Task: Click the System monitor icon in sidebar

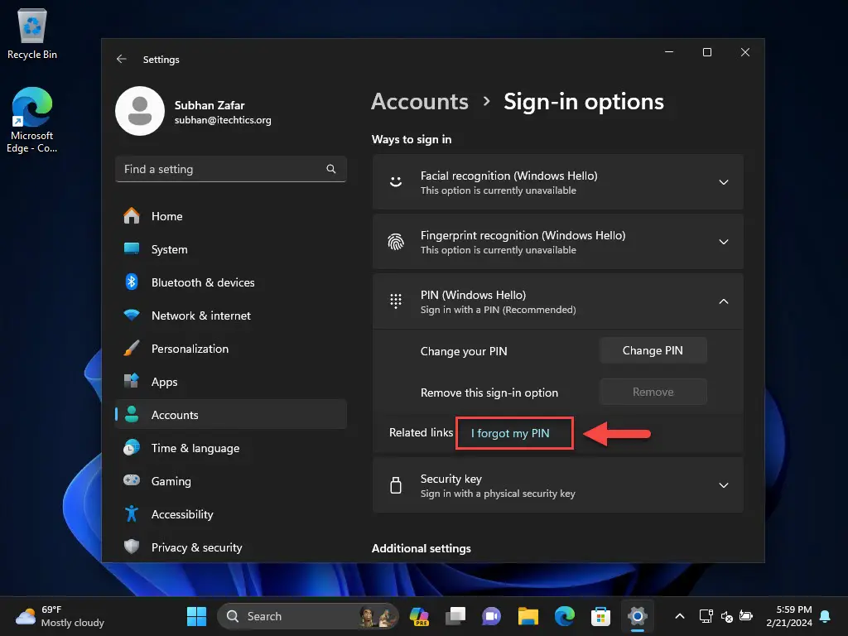Action: point(132,248)
